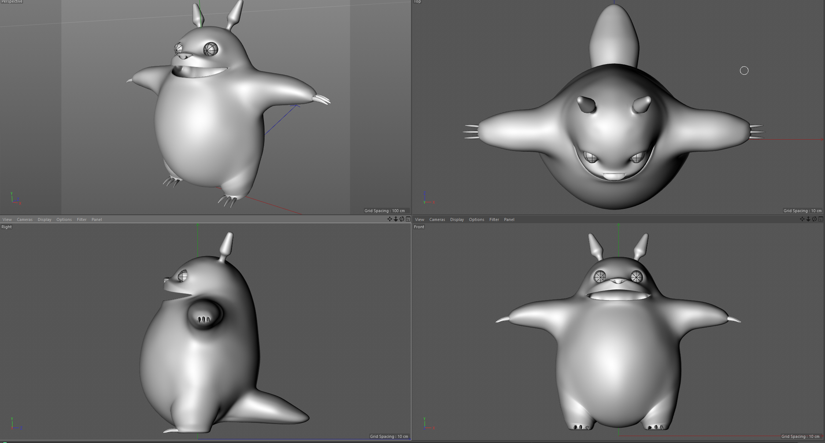Open the View menu above Right viewport
The width and height of the screenshot is (825, 443).
(7, 219)
